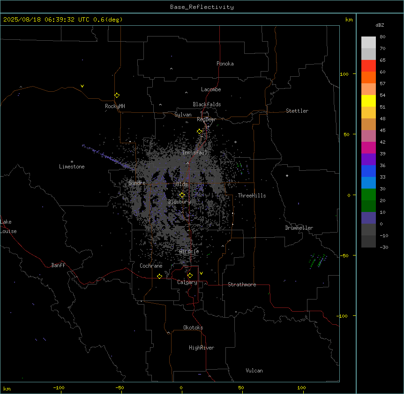404x394 pixels.
Task: Click the Airdrie map label
Action: point(189,251)
